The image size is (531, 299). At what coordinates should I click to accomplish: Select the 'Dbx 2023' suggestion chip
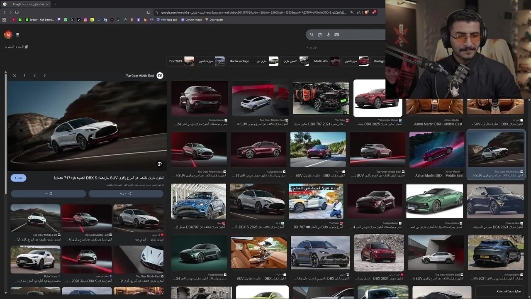coord(181,61)
